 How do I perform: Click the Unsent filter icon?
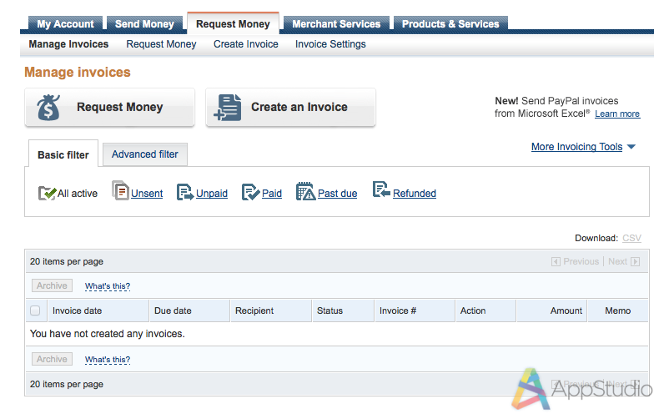coord(120,192)
